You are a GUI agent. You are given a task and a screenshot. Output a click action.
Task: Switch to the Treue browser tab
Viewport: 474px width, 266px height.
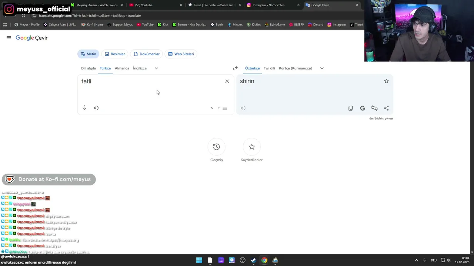click(x=215, y=5)
